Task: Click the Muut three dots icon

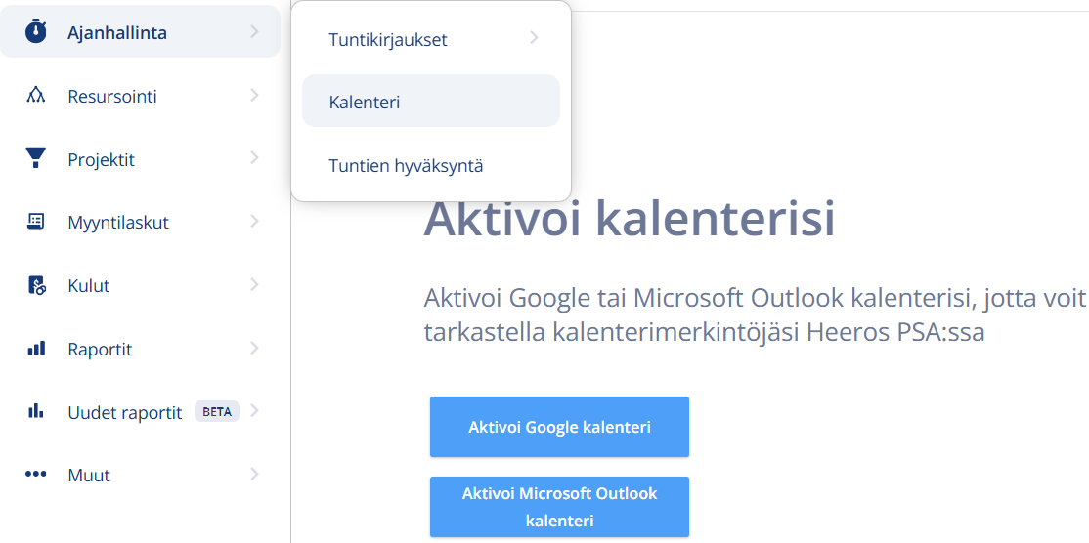Action: pyautogui.click(x=35, y=475)
